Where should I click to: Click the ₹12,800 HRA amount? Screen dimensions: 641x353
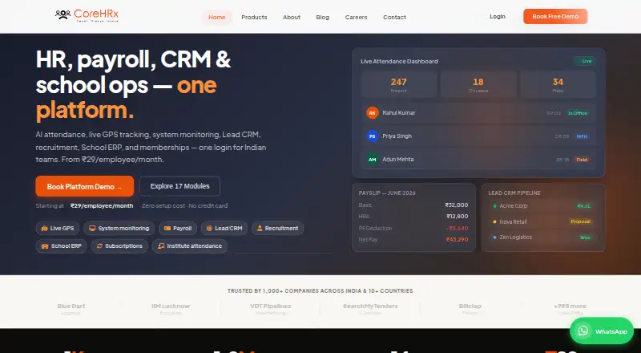457,217
